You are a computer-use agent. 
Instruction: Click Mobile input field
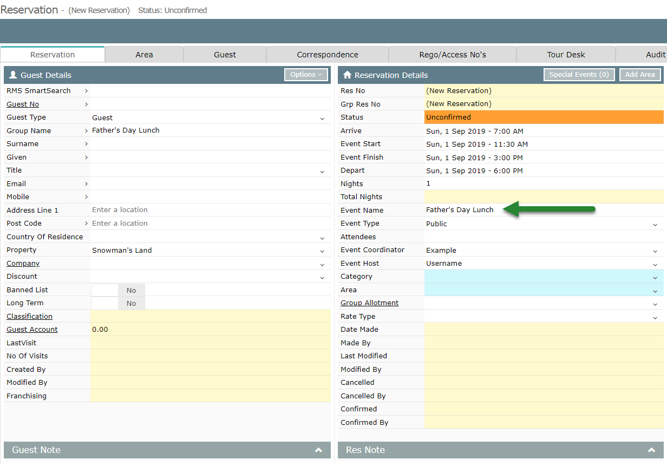tap(211, 197)
